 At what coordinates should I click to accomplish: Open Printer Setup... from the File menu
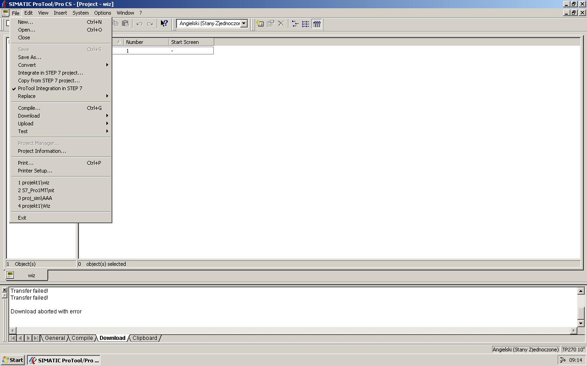pos(61,171)
